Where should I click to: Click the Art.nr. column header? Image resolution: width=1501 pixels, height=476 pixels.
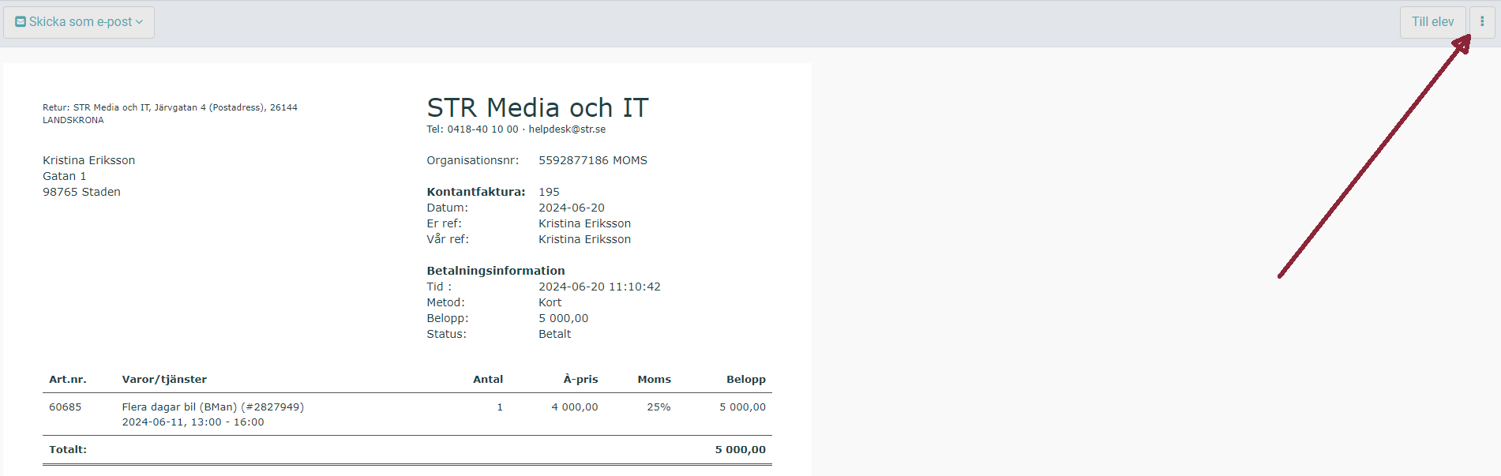(x=68, y=380)
